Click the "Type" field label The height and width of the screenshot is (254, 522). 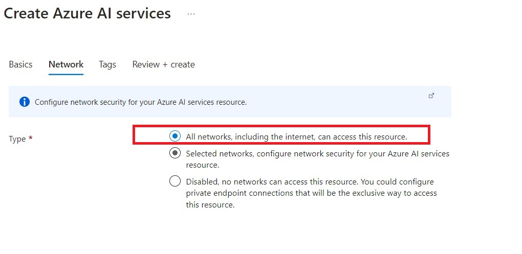click(17, 139)
